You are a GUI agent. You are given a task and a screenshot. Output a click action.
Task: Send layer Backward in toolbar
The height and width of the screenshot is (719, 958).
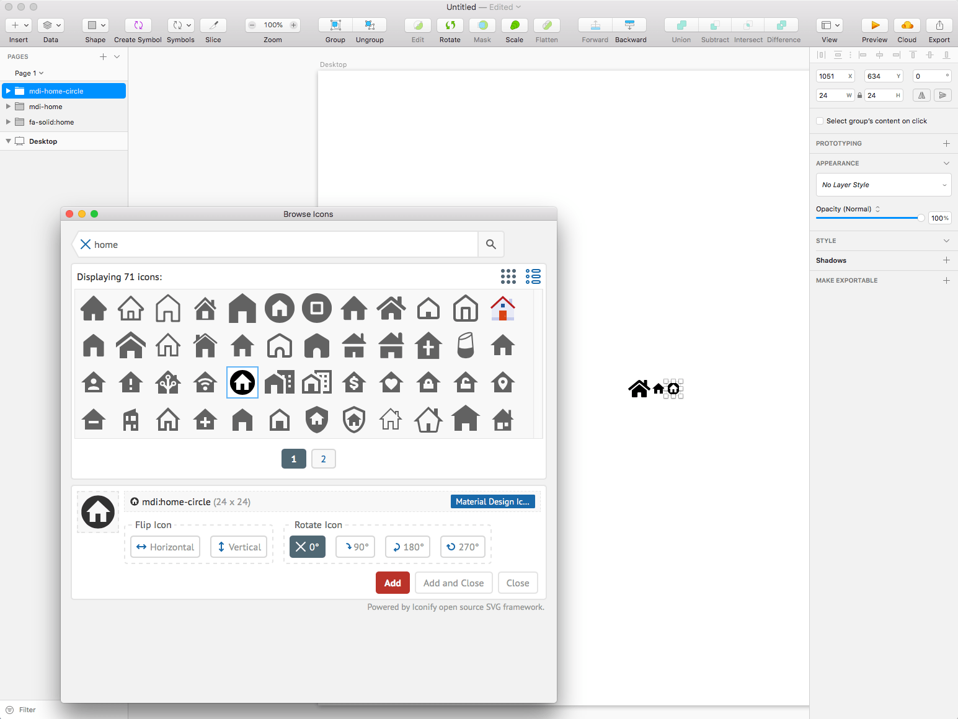point(630,25)
